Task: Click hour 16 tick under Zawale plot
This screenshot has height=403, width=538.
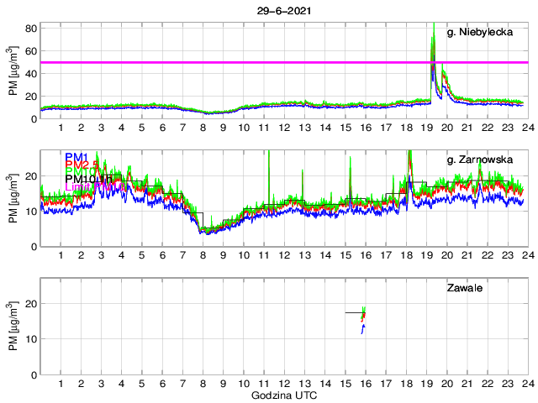Action: [x=366, y=384]
